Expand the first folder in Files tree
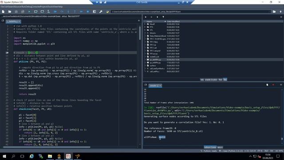Screen dimensions: 284x160 tap(145, 24)
